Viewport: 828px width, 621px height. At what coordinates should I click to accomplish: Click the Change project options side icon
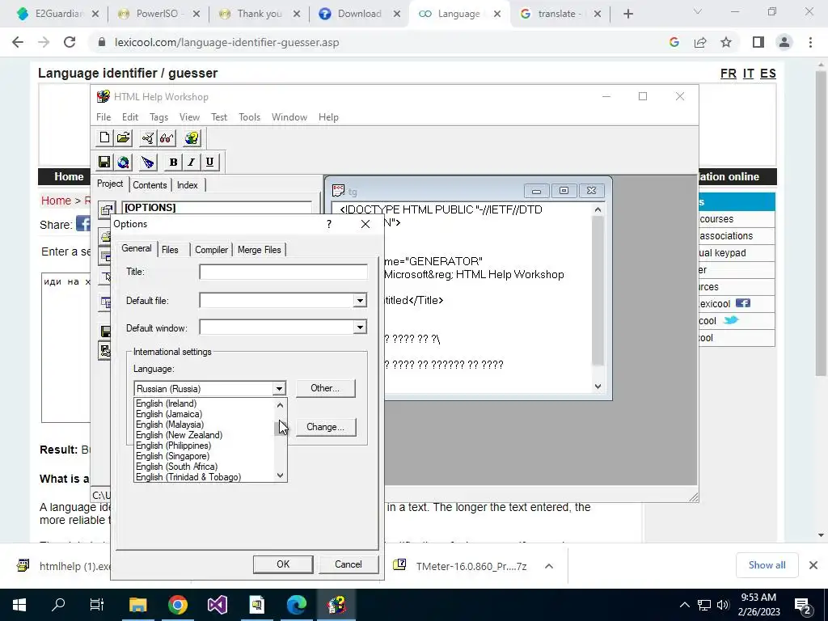(x=106, y=209)
